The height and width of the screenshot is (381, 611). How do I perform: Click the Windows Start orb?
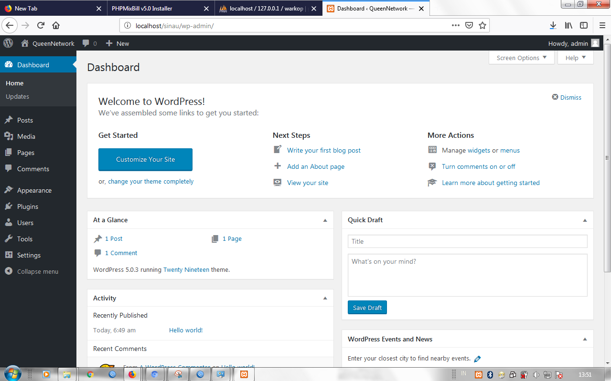[12, 373]
